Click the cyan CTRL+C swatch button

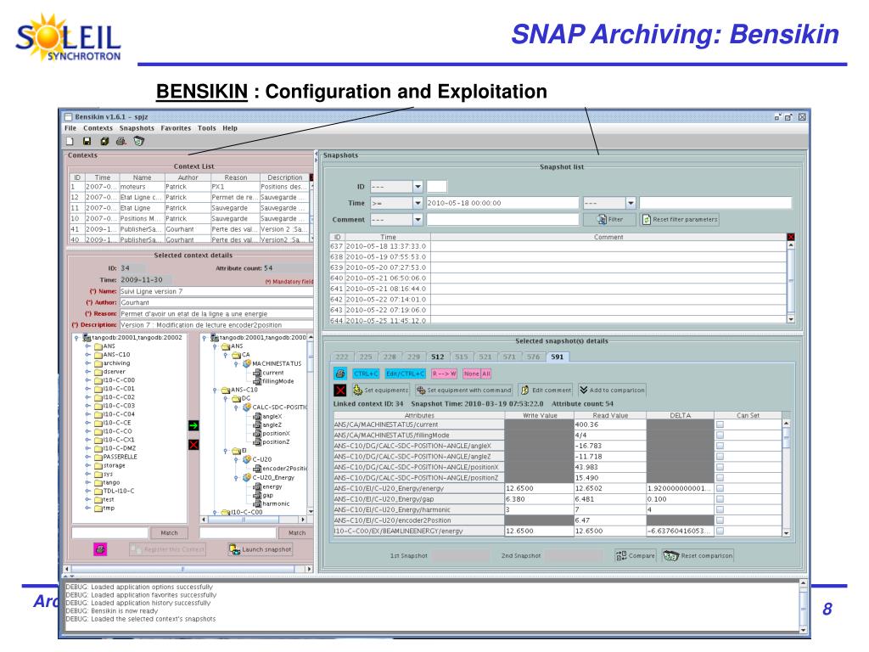click(366, 374)
